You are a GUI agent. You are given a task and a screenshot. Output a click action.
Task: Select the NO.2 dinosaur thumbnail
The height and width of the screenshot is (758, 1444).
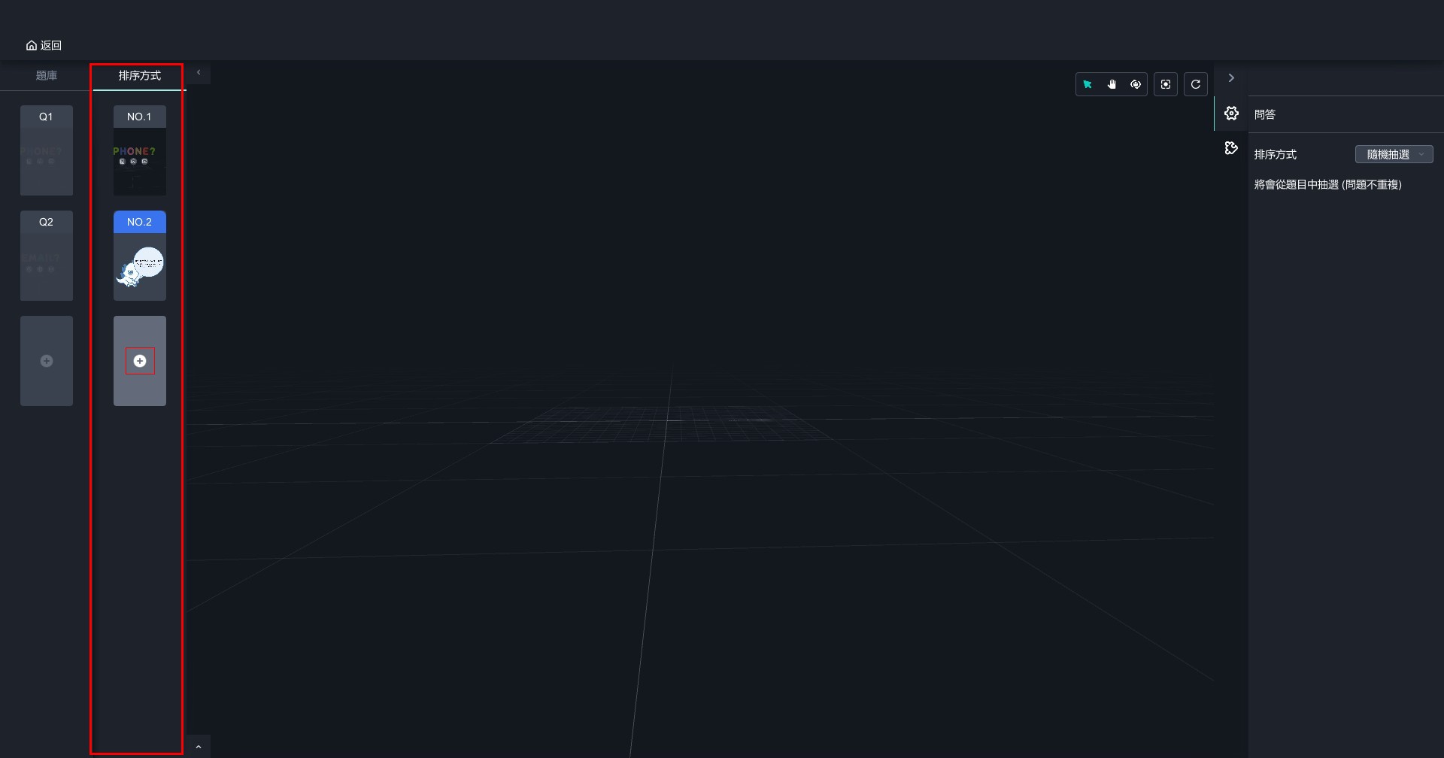click(140, 265)
